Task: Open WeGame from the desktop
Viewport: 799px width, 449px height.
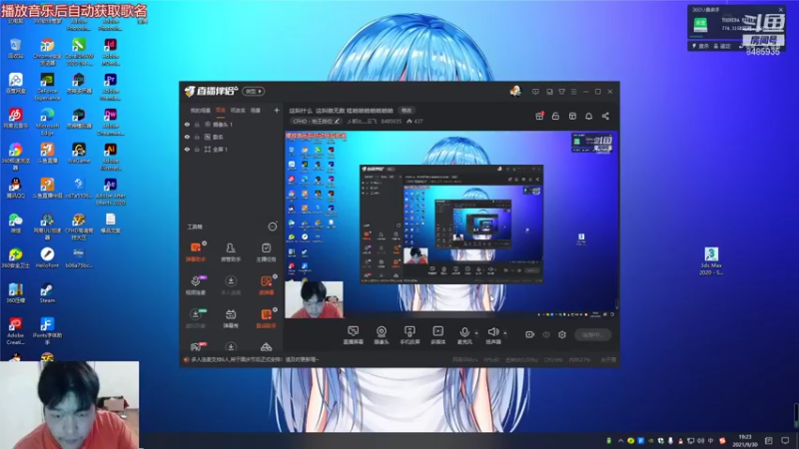Action: [79, 153]
